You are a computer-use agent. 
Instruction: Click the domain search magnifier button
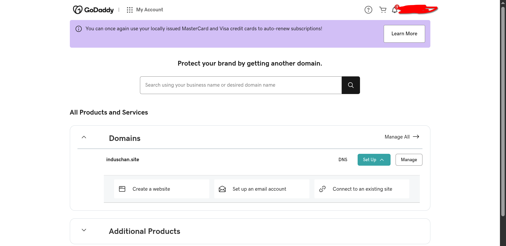click(x=351, y=85)
